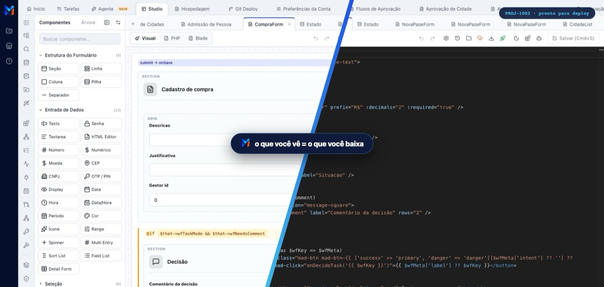The width and height of the screenshot is (604, 287).
Task: Open the shield security icon in the rail
Action: click(26, 279)
